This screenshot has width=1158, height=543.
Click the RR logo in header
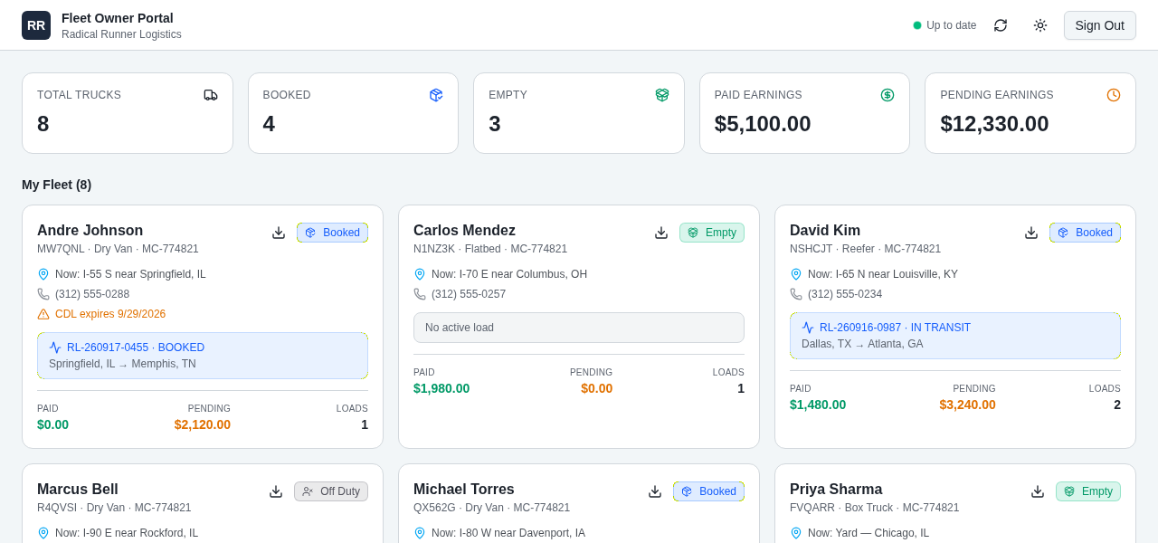point(36,25)
